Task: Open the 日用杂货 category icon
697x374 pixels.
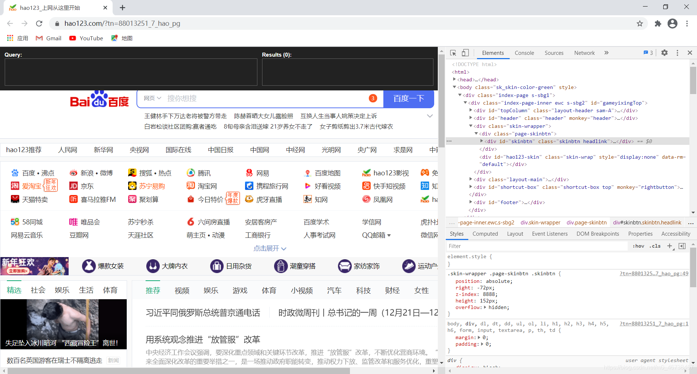Action: [x=217, y=266]
